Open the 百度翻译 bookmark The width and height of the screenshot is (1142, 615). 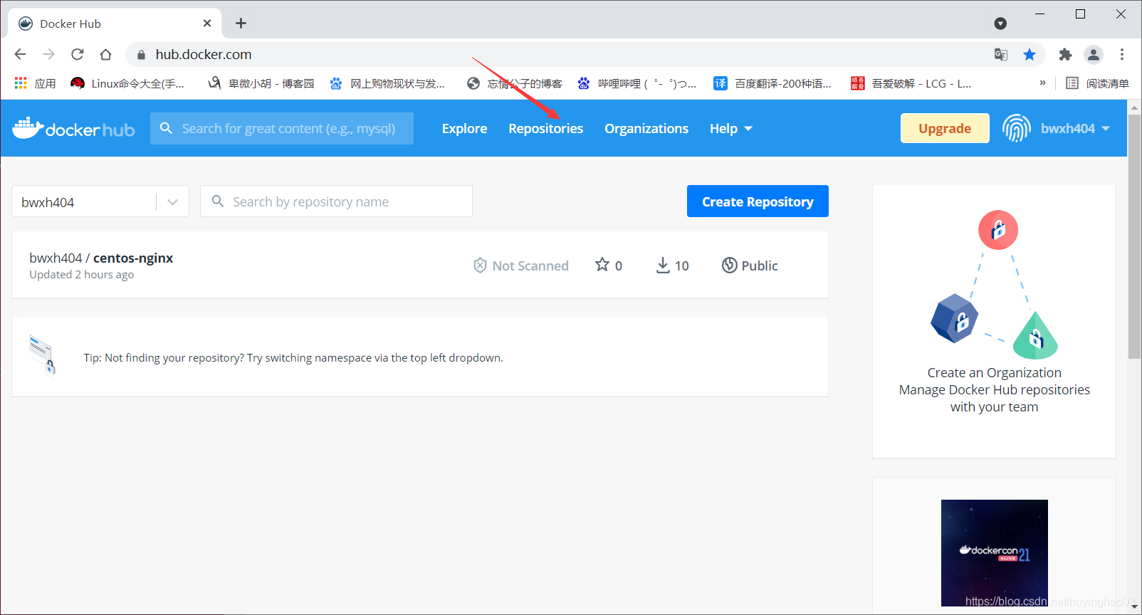click(772, 83)
